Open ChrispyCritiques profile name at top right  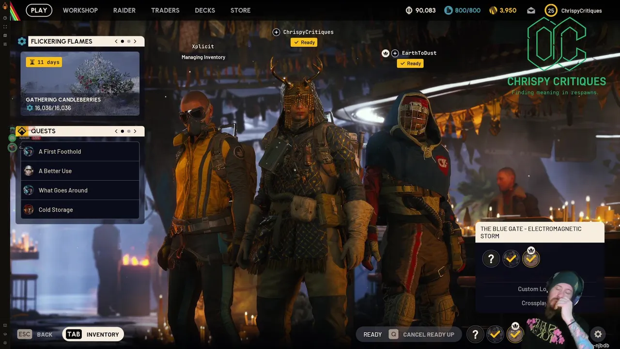(581, 11)
